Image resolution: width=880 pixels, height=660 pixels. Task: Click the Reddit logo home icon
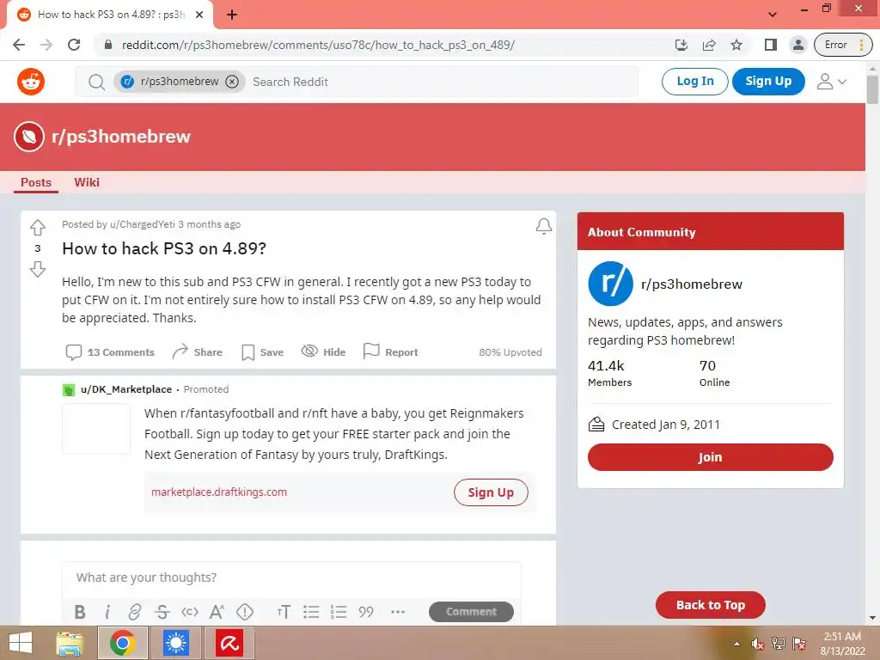click(x=31, y=82)
